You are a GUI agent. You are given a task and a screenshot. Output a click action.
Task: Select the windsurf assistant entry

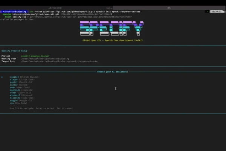pos(21,96)
